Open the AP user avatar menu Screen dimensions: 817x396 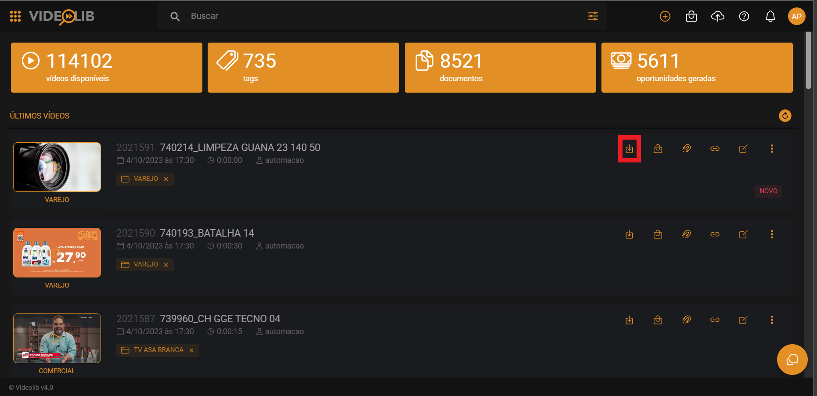pyautogui.click(x=797, y=16)
